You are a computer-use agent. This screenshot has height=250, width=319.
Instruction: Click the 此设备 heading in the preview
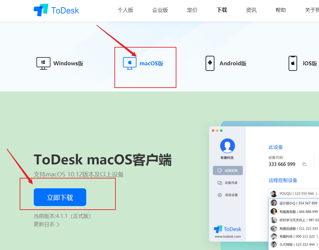point(276,147)
